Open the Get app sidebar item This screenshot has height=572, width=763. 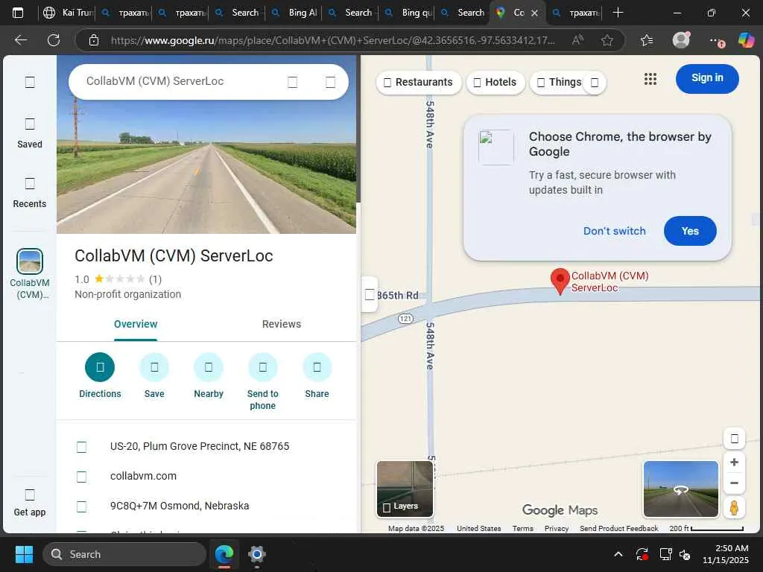[30, 503]
